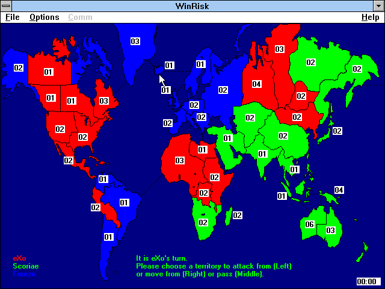
Task: Select blue Scandinavia territory showing 01
Action: (x=200, y=64)
